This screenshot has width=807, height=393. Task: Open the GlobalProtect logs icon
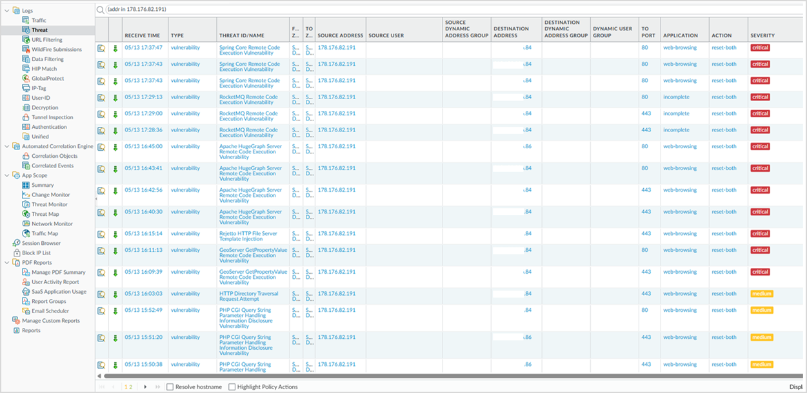click(26, 79)
